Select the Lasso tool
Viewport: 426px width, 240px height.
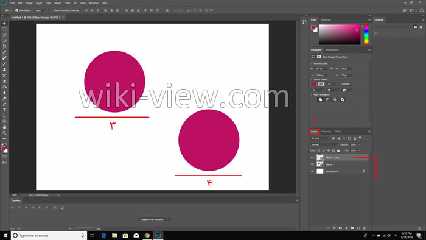4,35
